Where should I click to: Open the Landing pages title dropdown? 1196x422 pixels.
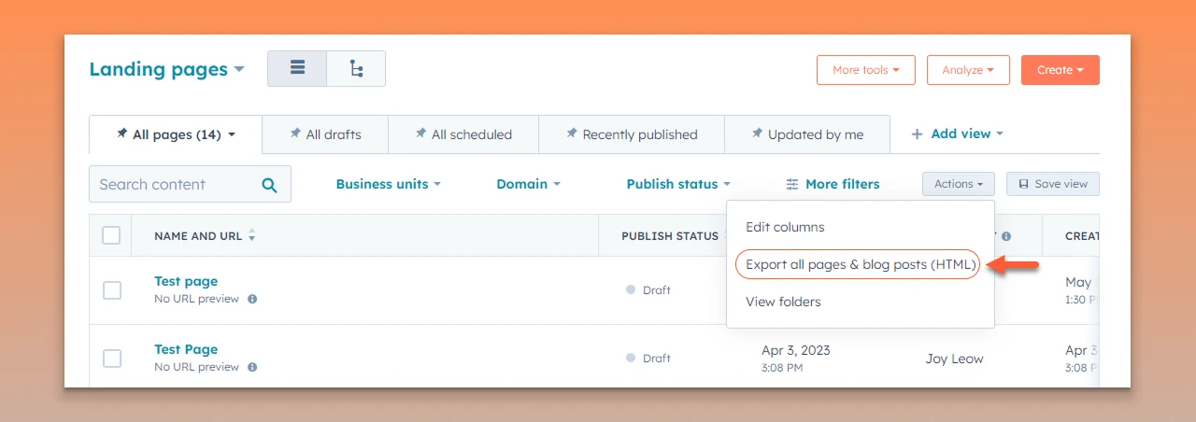coord(167,69)
